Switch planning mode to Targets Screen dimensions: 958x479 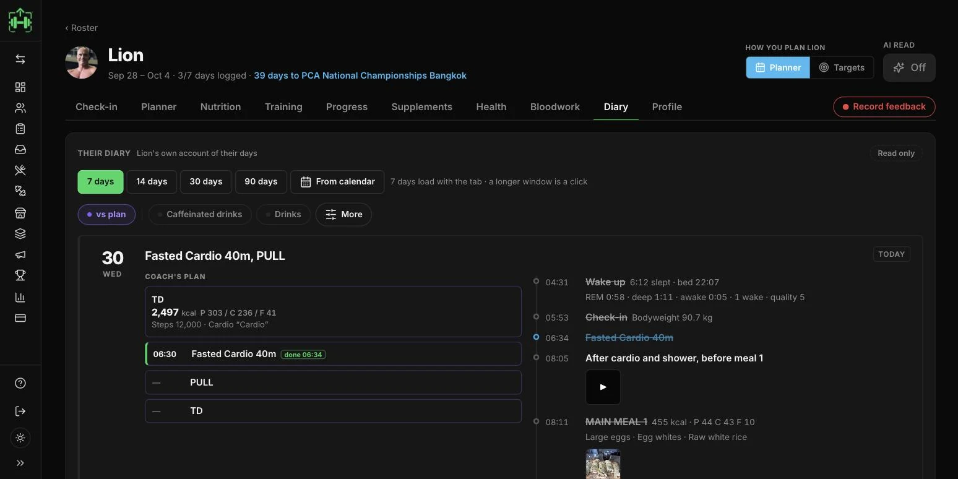(x=842, y=67)
